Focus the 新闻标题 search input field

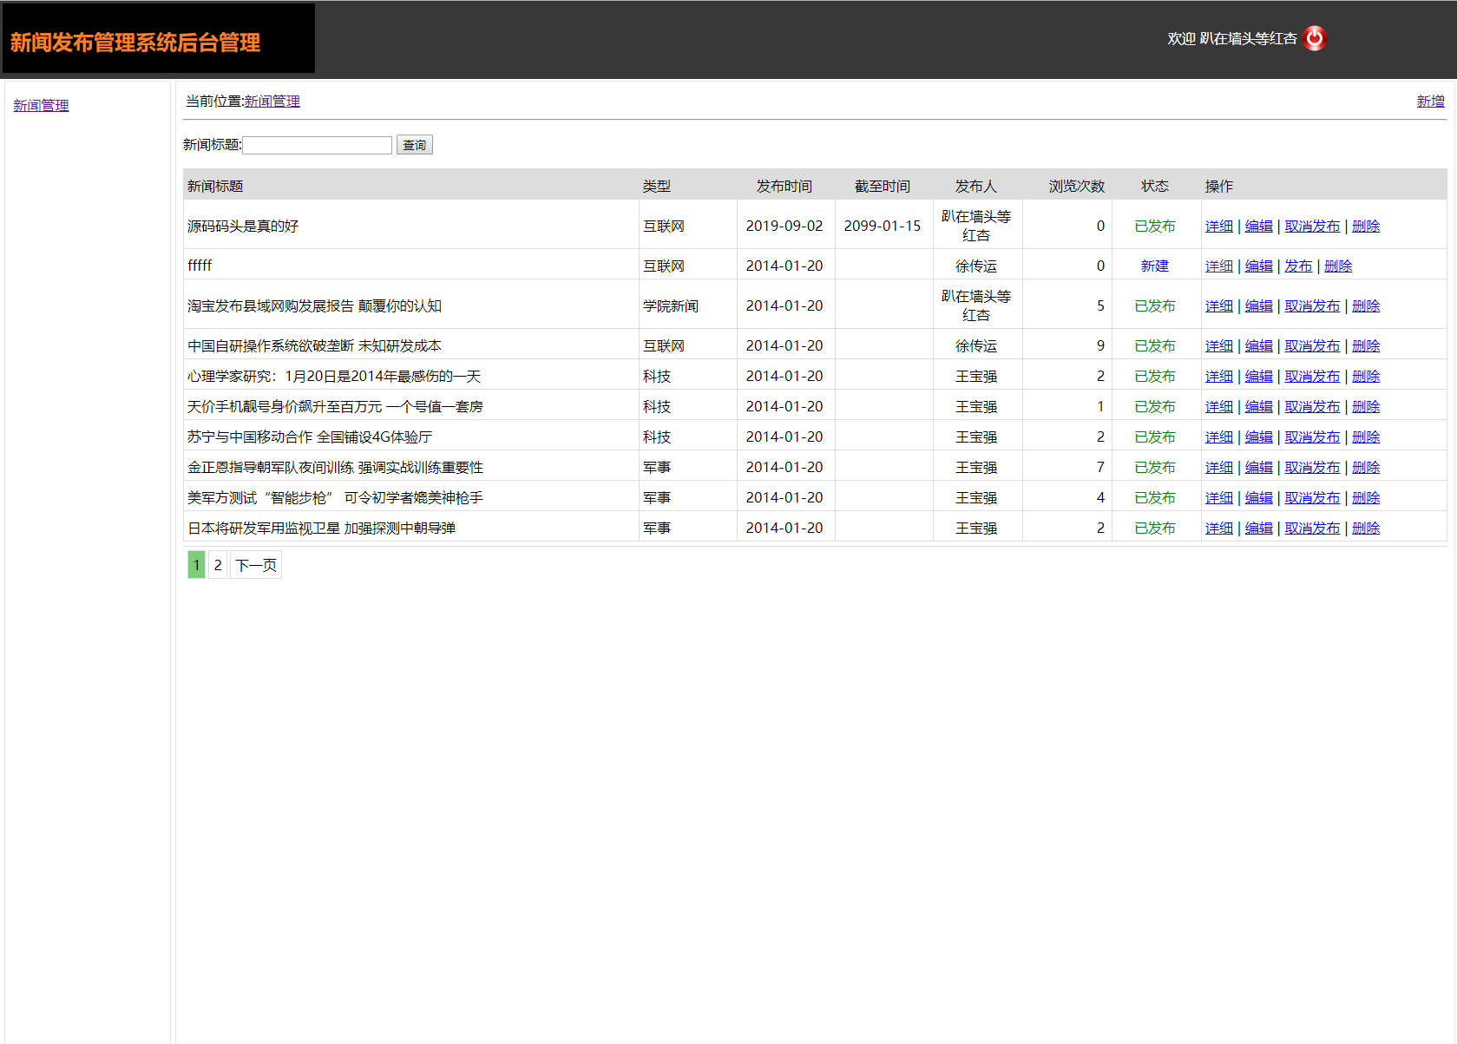[x=317, y=145]
